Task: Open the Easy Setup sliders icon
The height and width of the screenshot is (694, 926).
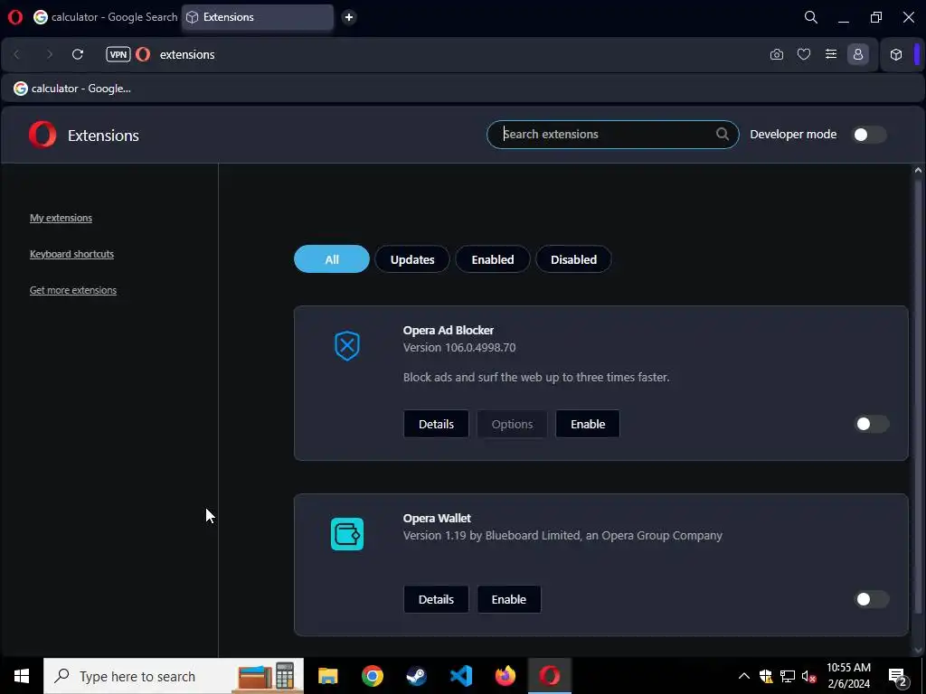Action: [831, 54]
